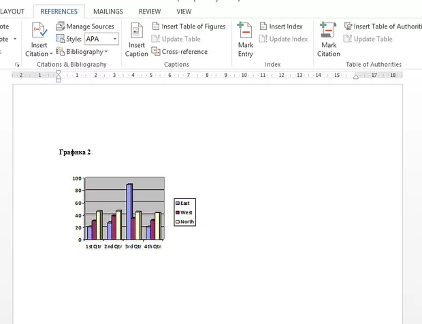Click the Insert Caption icon
Screen dimensions: 422x324
point(136,31)
